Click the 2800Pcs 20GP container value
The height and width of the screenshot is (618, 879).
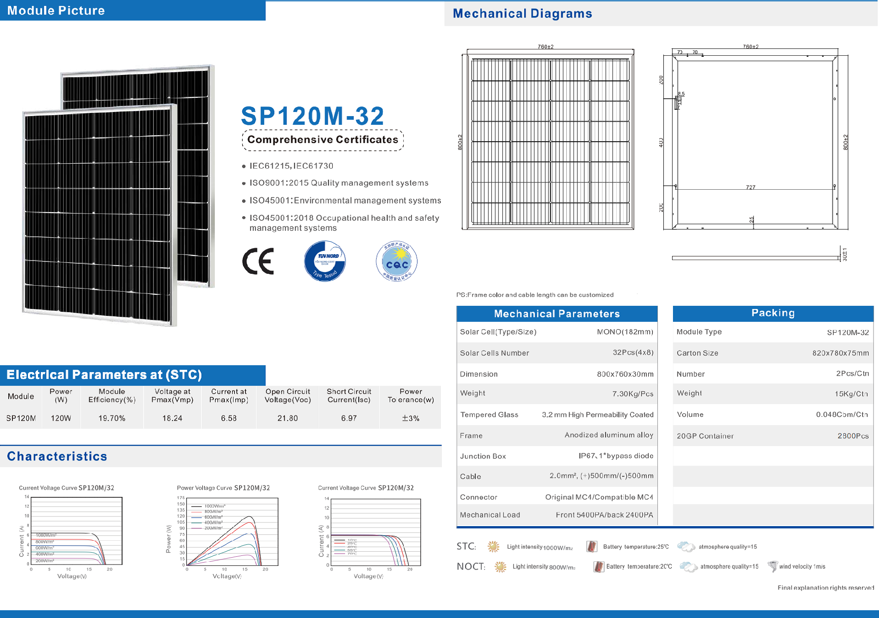[x=853, y=436]
